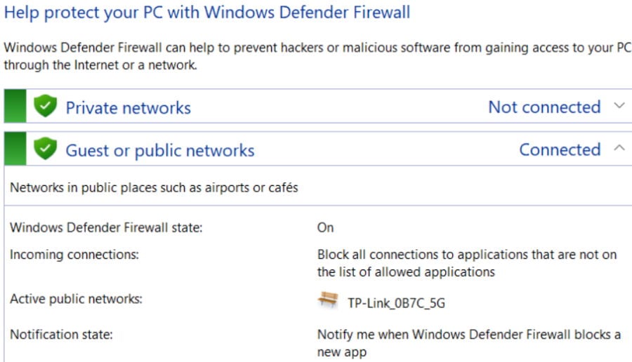Select the TP-Link_0B7C_5G network name

396,303
